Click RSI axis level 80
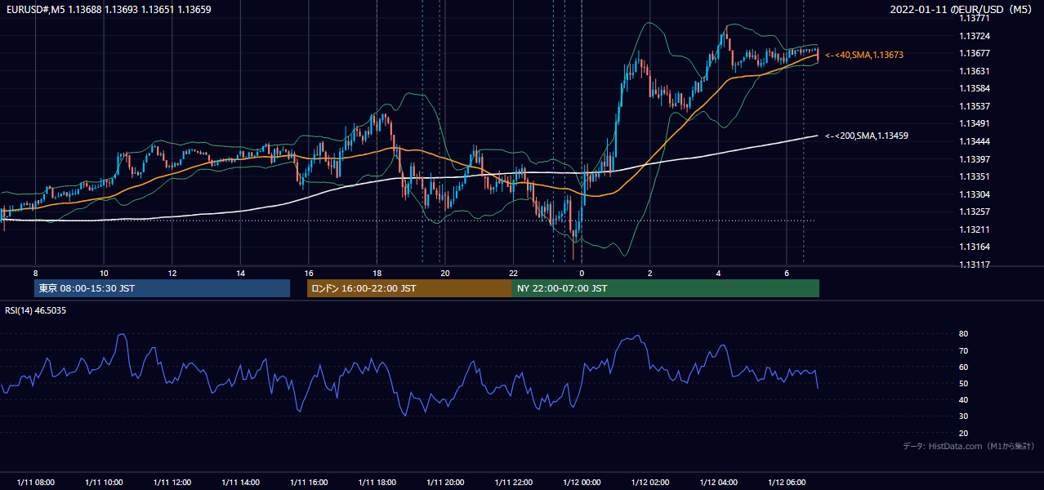 point(964,334)
